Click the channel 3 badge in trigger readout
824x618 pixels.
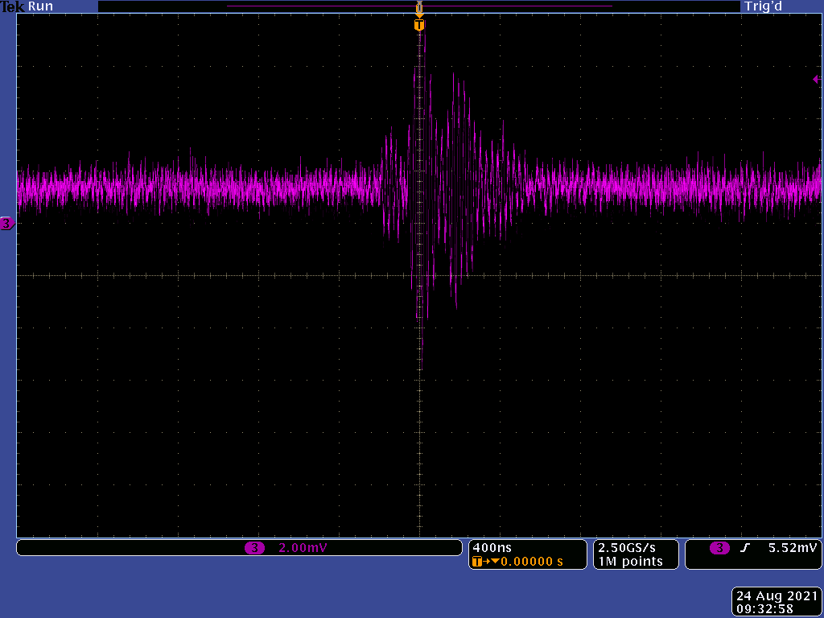719,548
